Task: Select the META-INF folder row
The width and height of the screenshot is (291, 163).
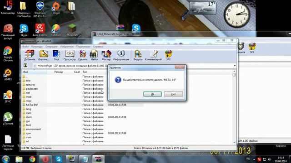Action: point(82,105)
